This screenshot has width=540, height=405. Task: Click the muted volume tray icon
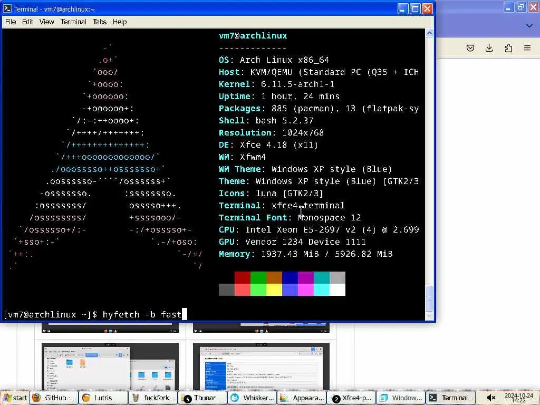[x=491, y=398]
